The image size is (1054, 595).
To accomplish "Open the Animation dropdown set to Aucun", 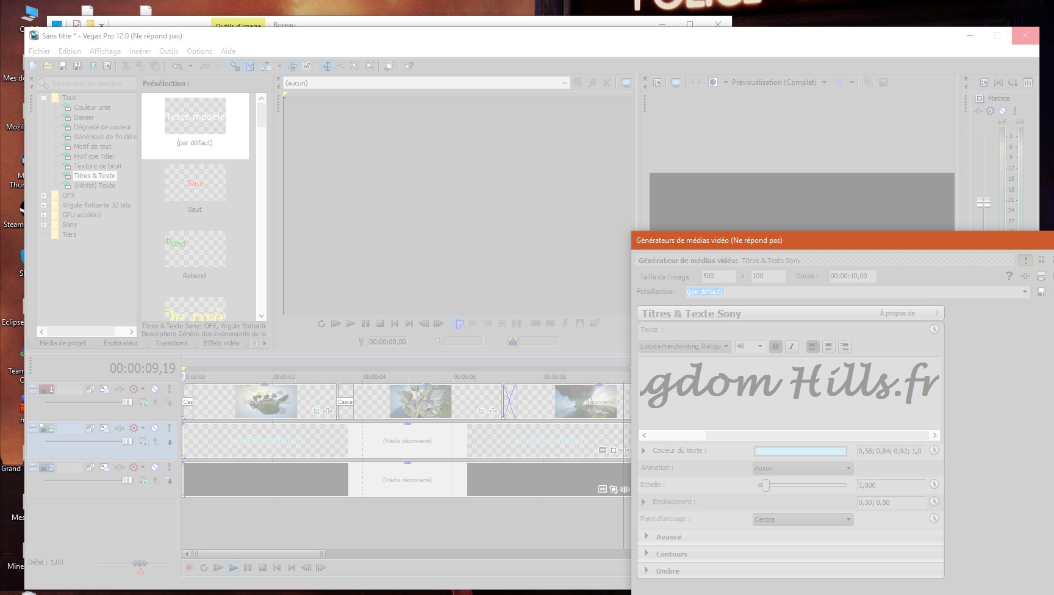I will [x=803, y=468].
